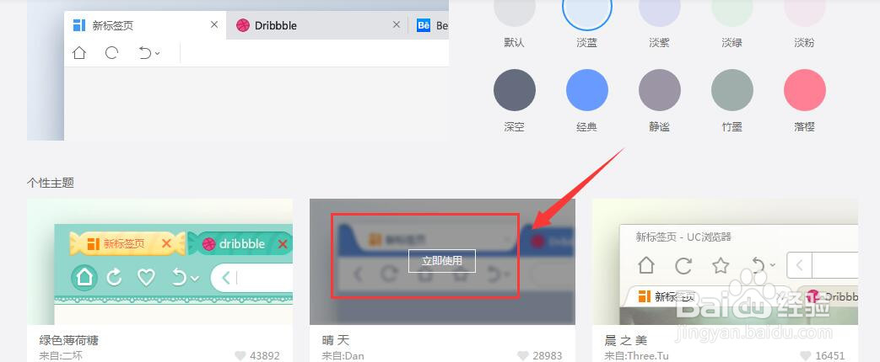880x362 pixels.
Task: Choose the 落樱 pink color swatch
Action: [804, 90]
